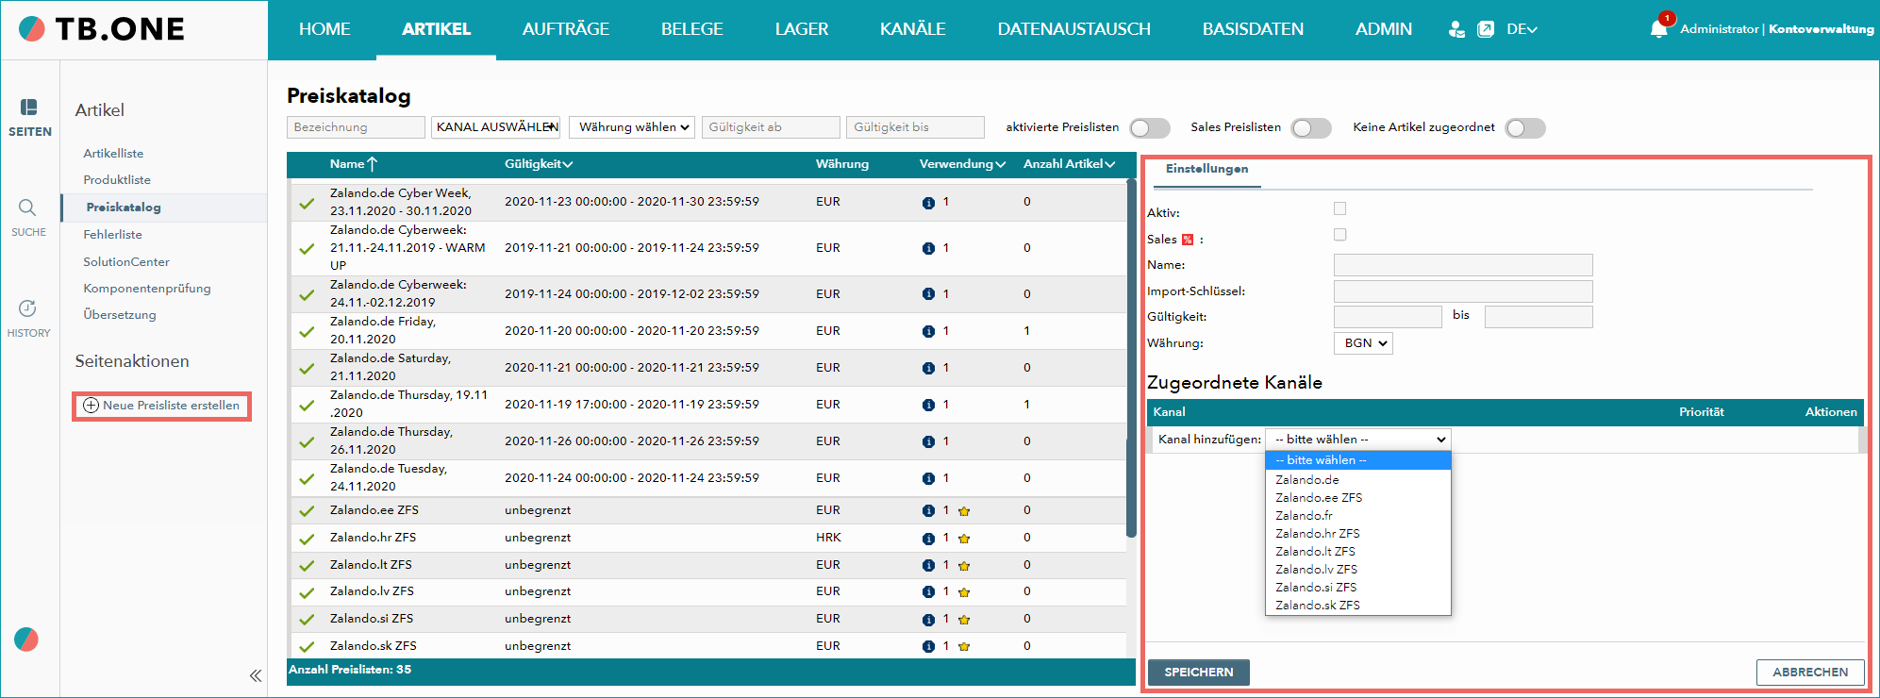
Task: Open the KANAL AUSWÄHLEN dropdown
Action: tap(496, 127)
